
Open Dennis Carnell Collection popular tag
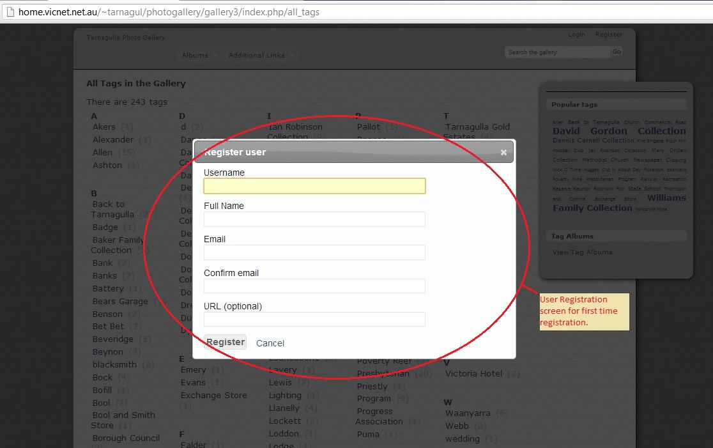click(x=594, y=141)
